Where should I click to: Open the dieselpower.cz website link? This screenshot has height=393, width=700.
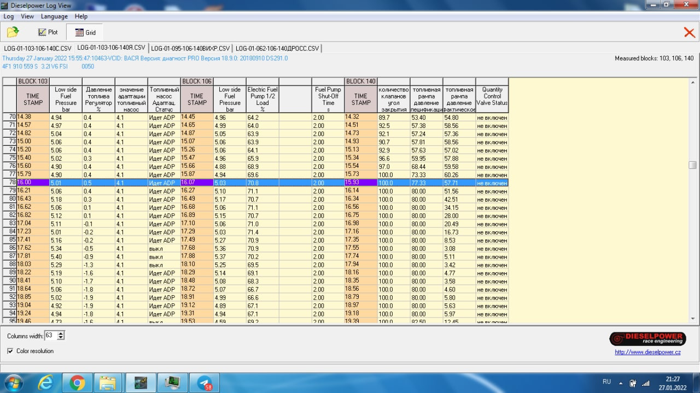[647, 353]
